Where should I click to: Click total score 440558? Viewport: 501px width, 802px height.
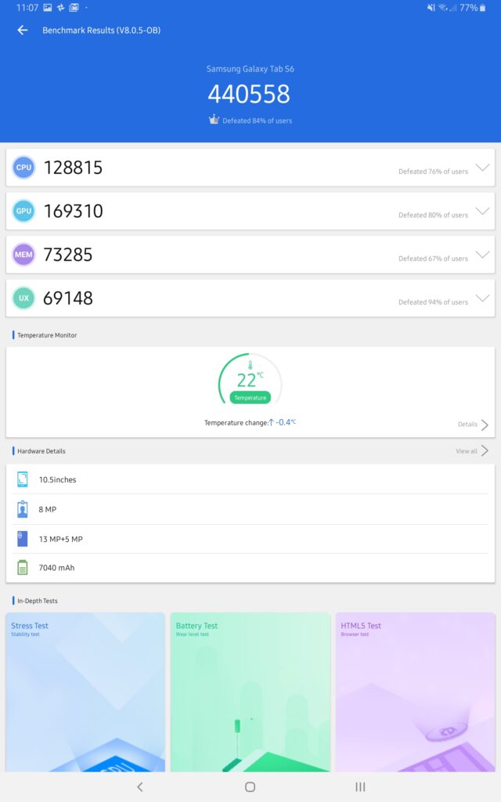tap(249, 94)
